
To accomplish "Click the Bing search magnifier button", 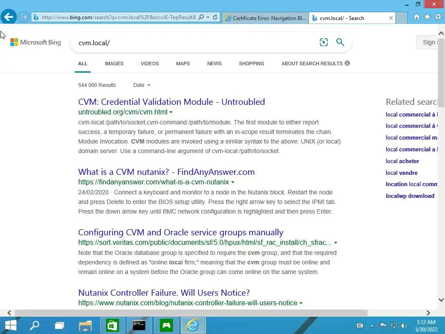I will coord(340,42).
